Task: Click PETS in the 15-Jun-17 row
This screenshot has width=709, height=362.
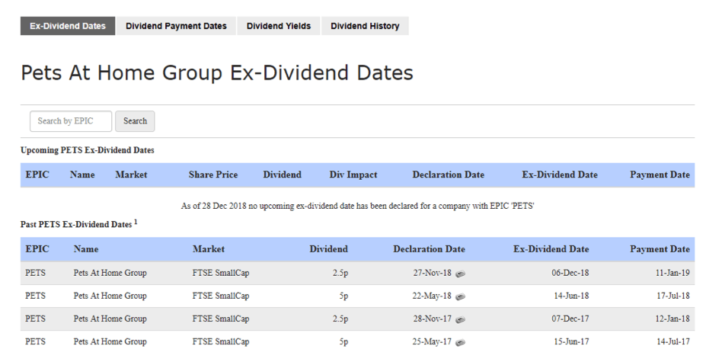Action: [35, 342]
